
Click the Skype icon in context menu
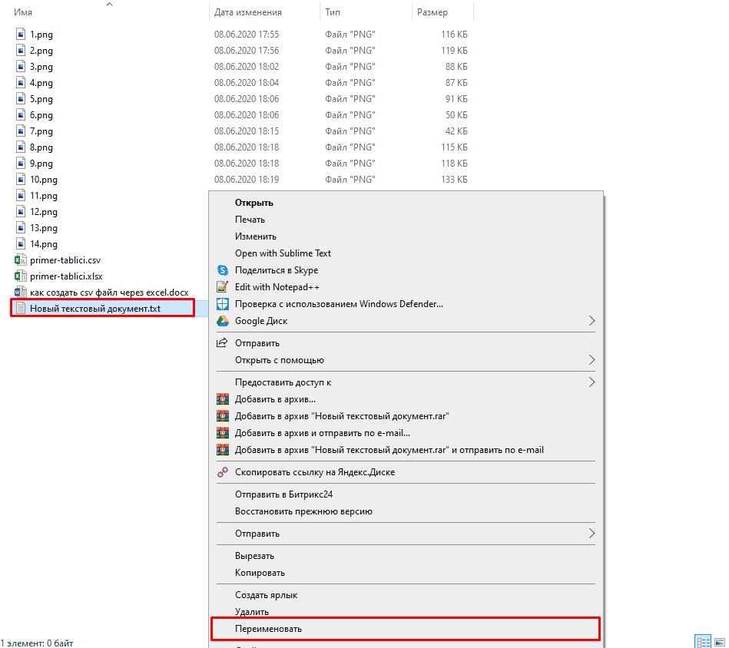click(x=223, y=270)
